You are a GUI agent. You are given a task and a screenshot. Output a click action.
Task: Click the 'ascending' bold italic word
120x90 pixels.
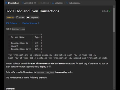[x=62, y=72]
